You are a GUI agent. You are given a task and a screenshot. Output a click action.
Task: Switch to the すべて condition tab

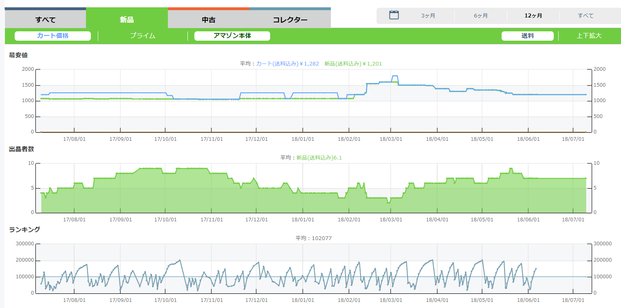point(45,20)
